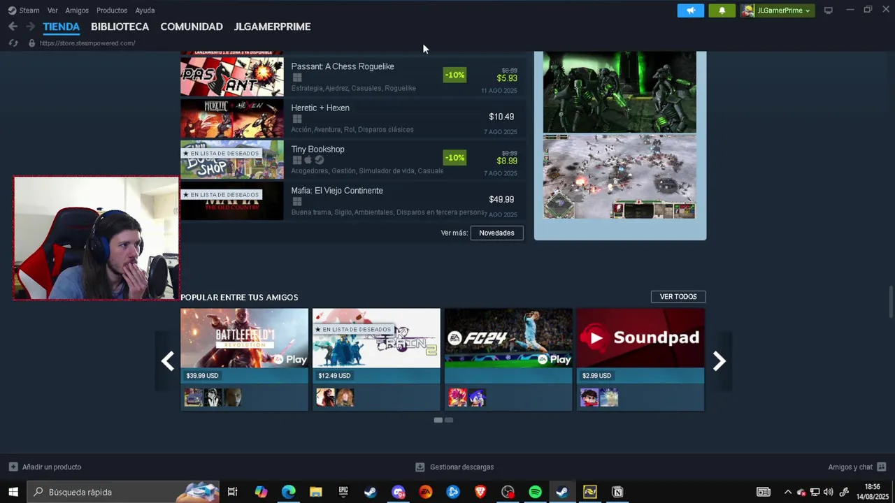Select the second carousel page dot

449,420
